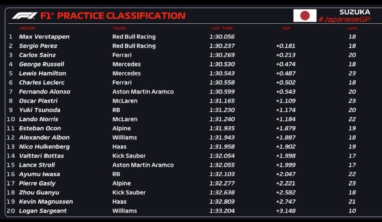The height and width of the screenshot is (222, 382).
Task: Select the TEAM column header
Action: tap(119, 28)
